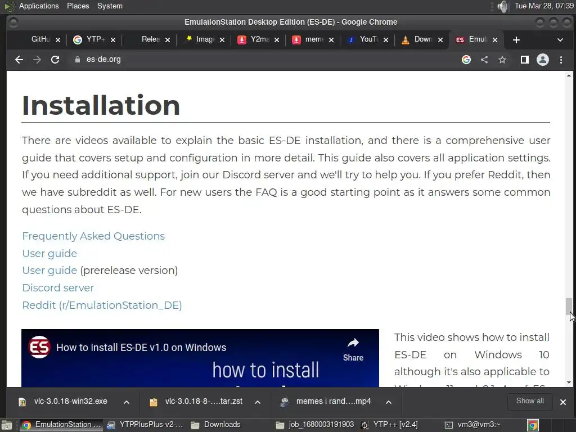Open the vlc-3.0.18-8 tar.zst download
Viewport: 576px width, 432px height.
(x=197, y=402)
